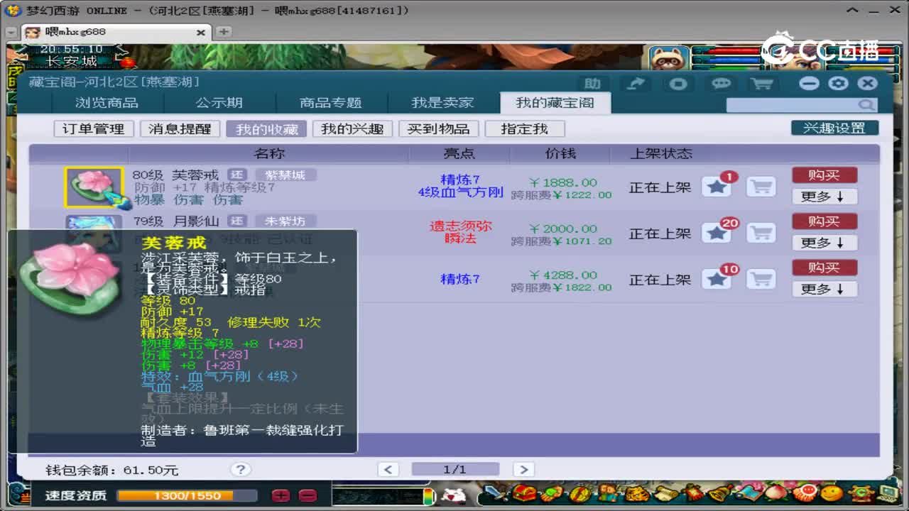
Task: Click the treasure chest icon in game toolbar
Action: pos(525,493)
